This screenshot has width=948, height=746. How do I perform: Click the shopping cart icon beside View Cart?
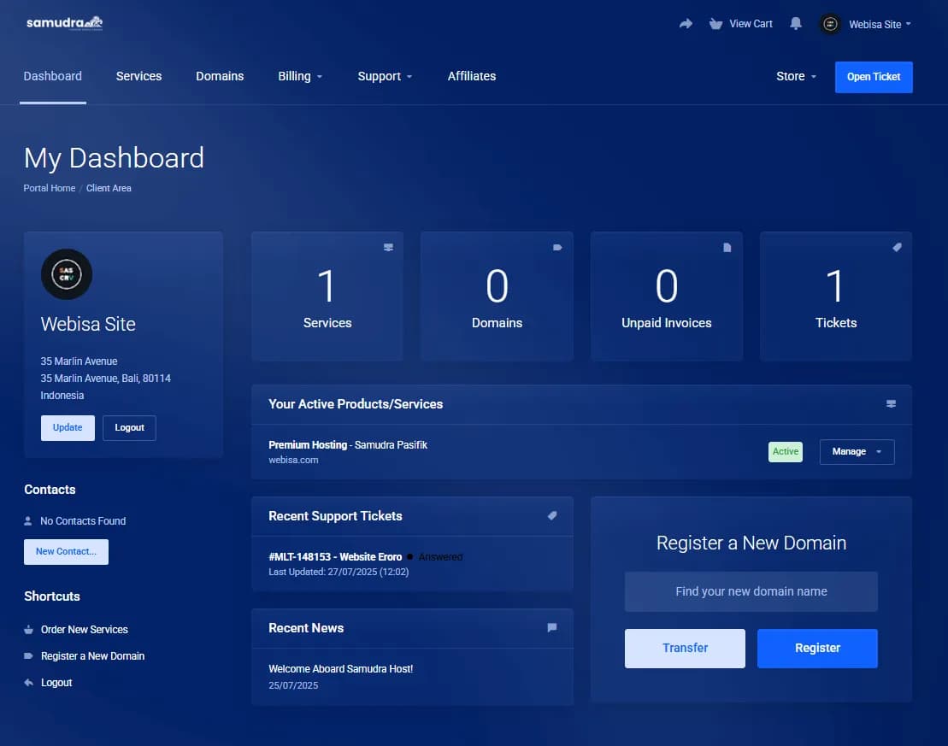715,23
